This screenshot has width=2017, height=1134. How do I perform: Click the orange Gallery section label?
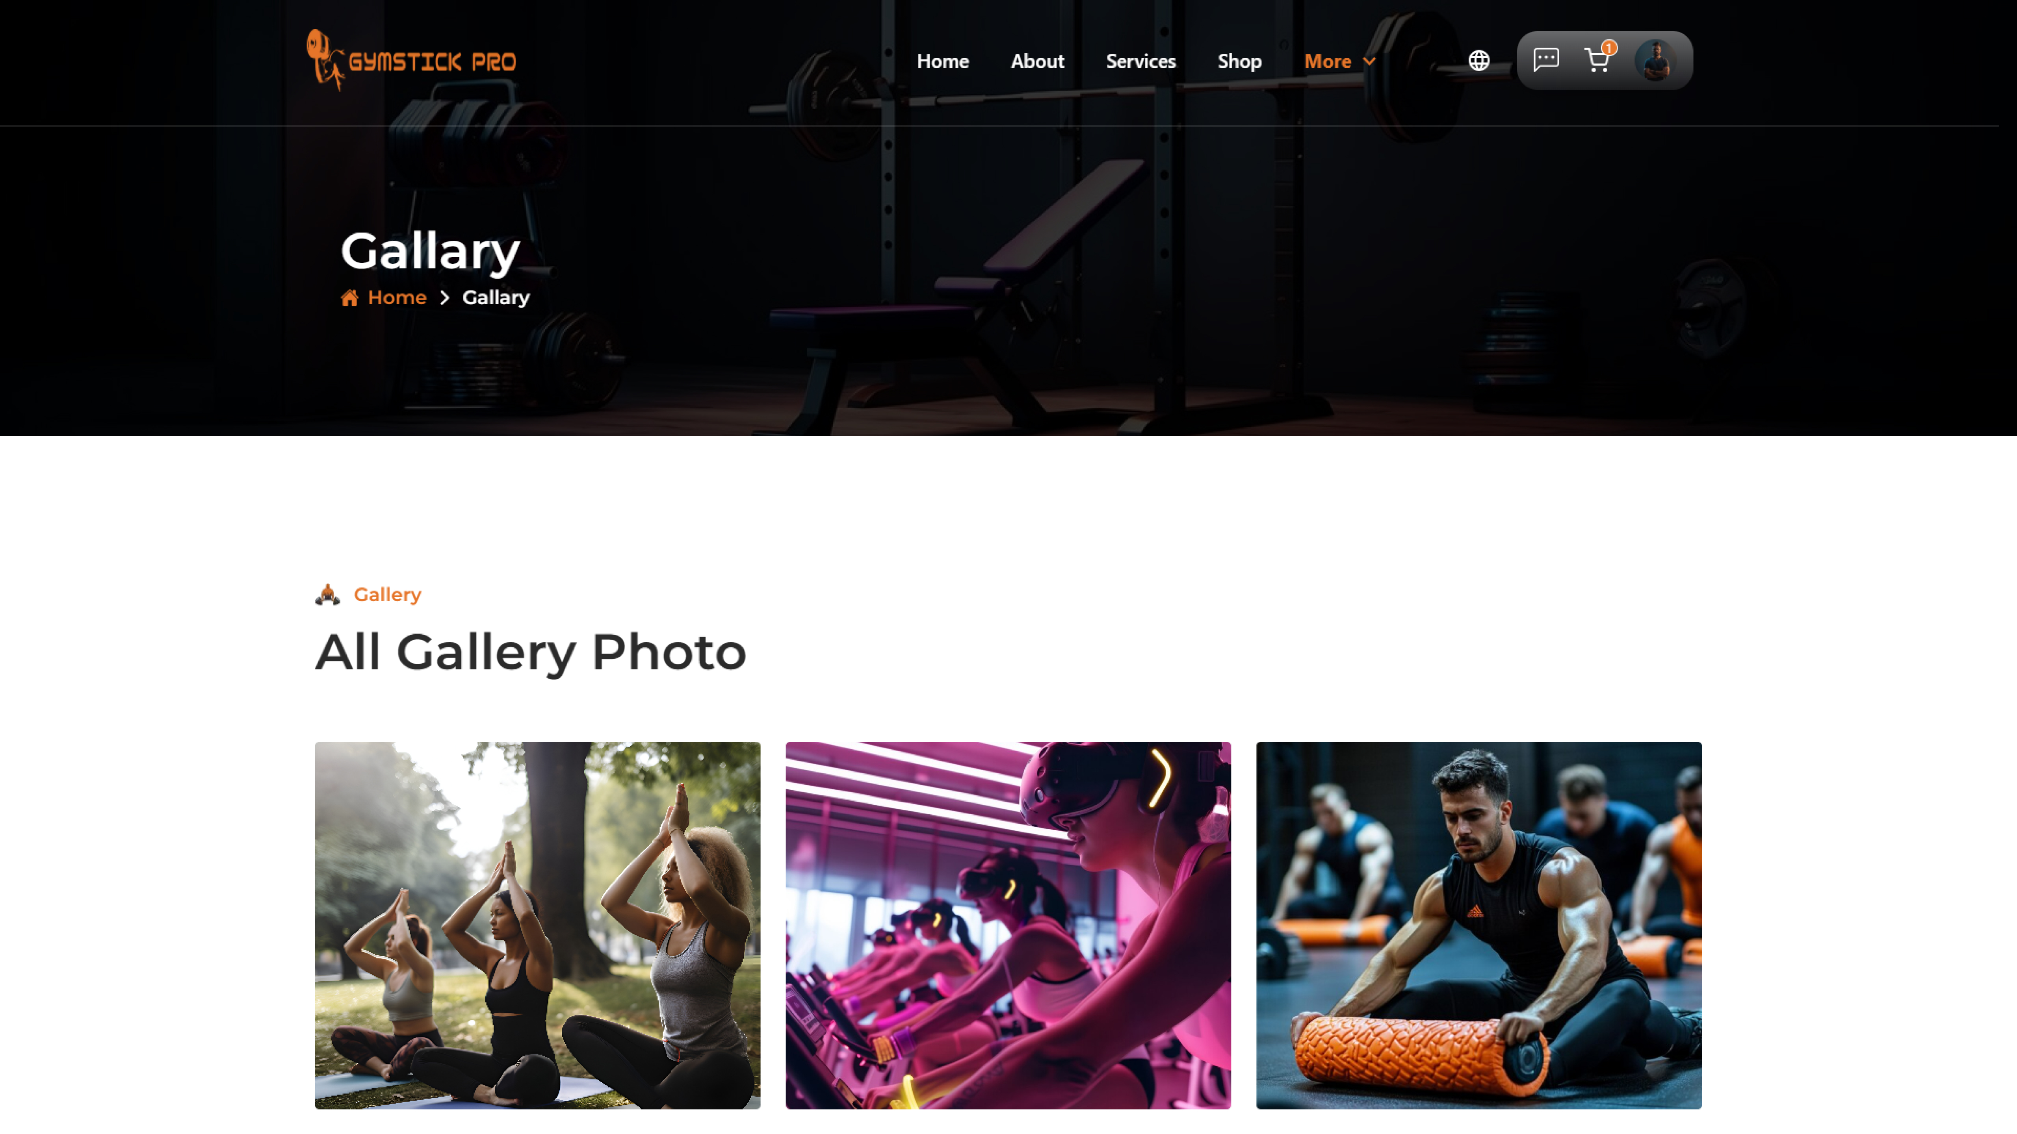(x=388, y=595)
